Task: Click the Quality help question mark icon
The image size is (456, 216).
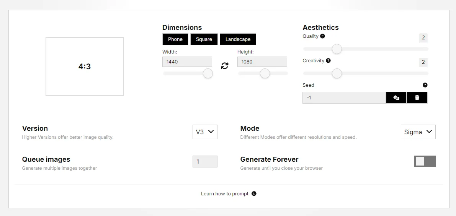Action: point(322,36)
